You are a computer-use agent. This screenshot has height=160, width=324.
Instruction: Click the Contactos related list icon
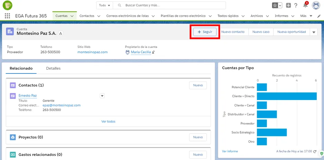tap(13, 85)
